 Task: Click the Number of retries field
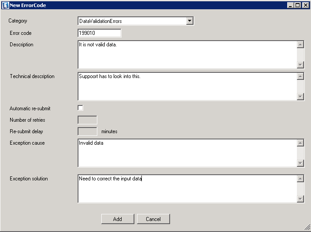[x=87, y=120]
